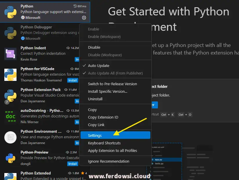Select the Python Preview extension title
Screen dimensions: 239x180
coord(34,152)
